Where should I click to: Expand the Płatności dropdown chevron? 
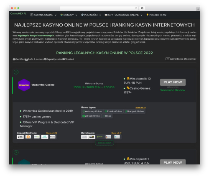[x=100, y=15]
